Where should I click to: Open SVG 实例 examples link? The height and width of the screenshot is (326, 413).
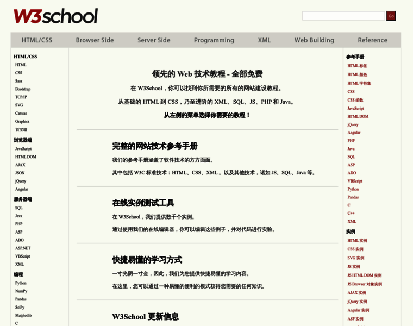(x=356, y=258)
